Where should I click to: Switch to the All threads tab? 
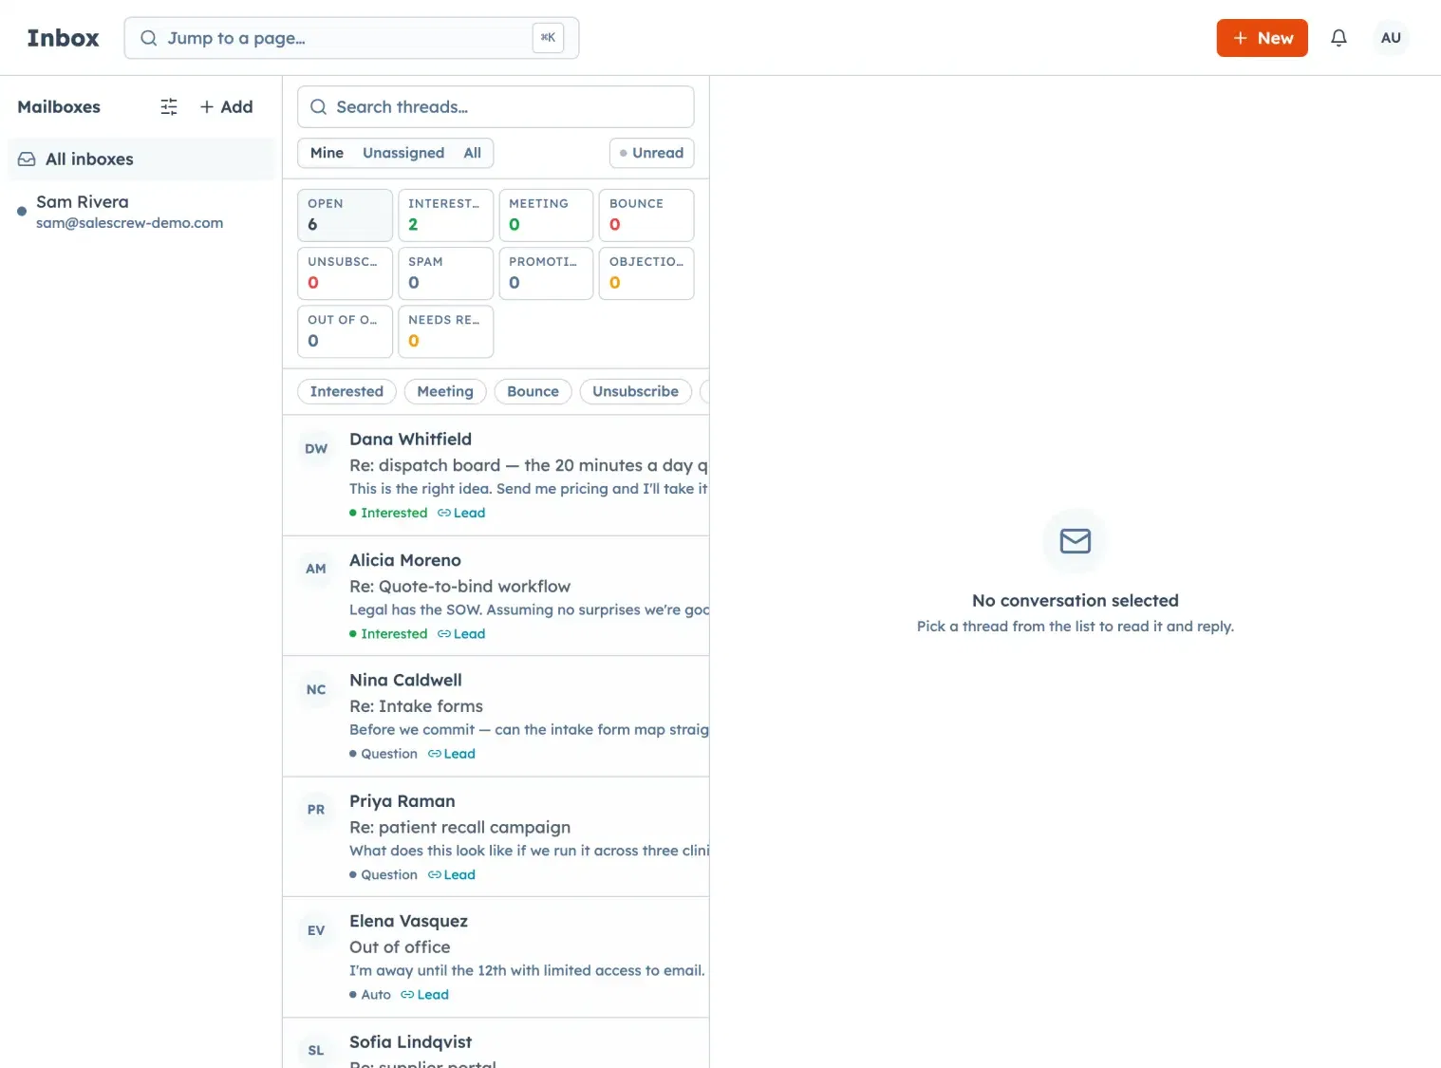click(x=472, y=153)
